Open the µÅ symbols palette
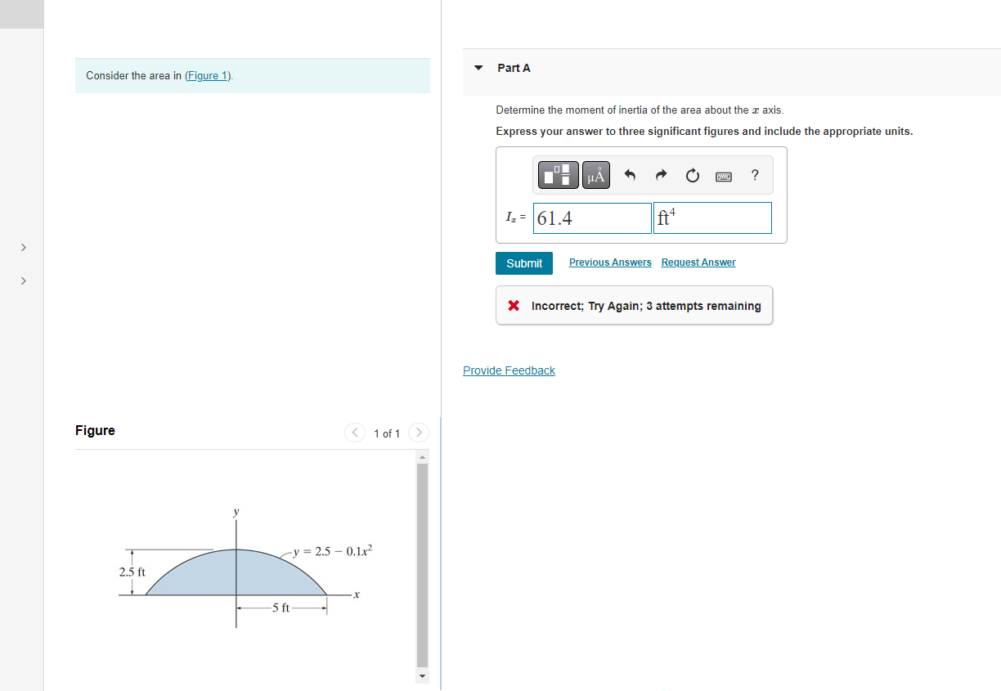 (x=596, y=174)
